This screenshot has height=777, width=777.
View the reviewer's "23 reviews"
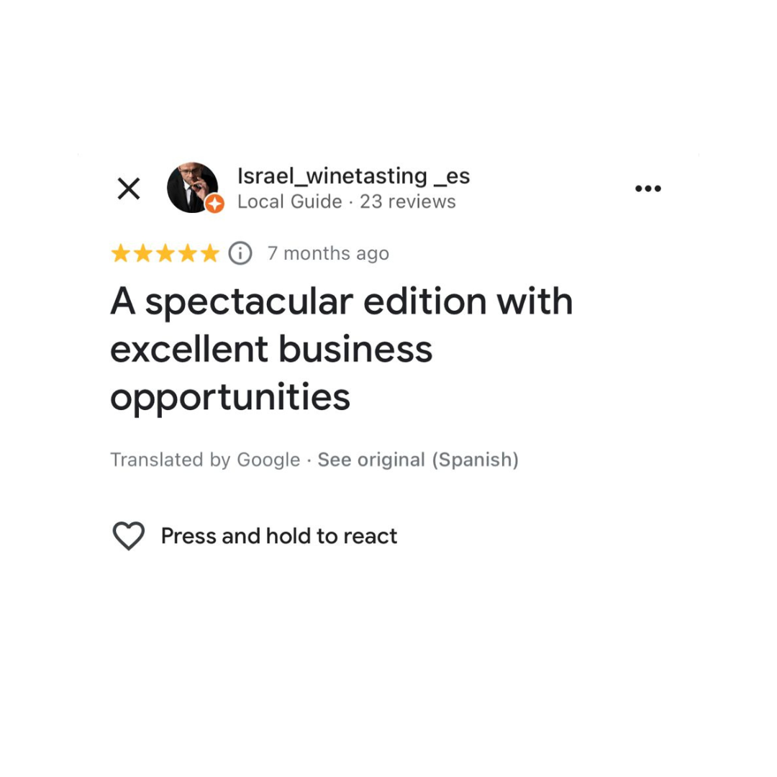click(408, 202)
